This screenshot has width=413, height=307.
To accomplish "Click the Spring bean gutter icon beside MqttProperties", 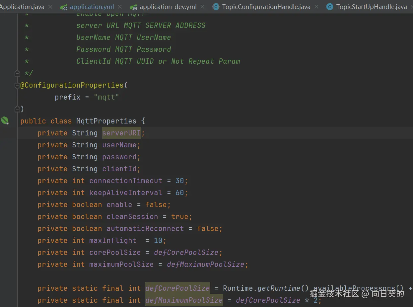I will 5,121.
